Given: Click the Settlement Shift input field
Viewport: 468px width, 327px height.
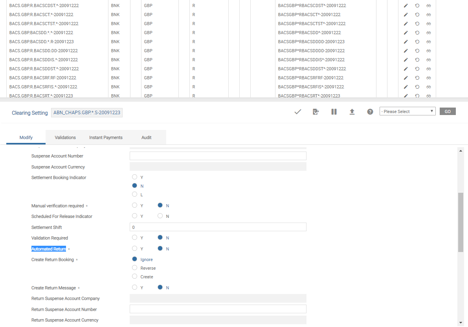Looking at the screenshot, I should point(218,227).
